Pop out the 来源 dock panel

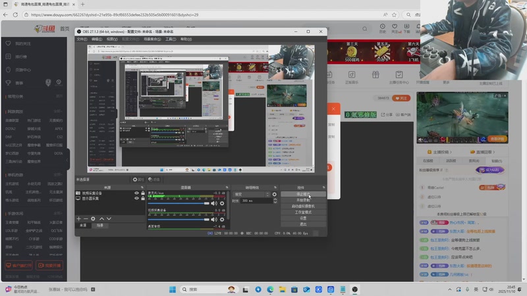pyautogui.click(x=142, y=187)
